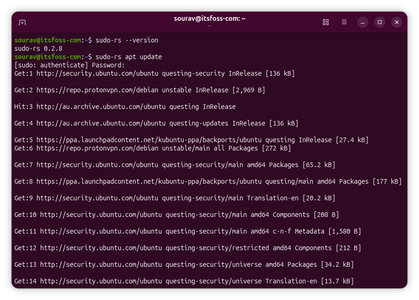This screenshot has width=419, height=300.
Task: Click the tilde subtitle below the title
Action: 209,27
